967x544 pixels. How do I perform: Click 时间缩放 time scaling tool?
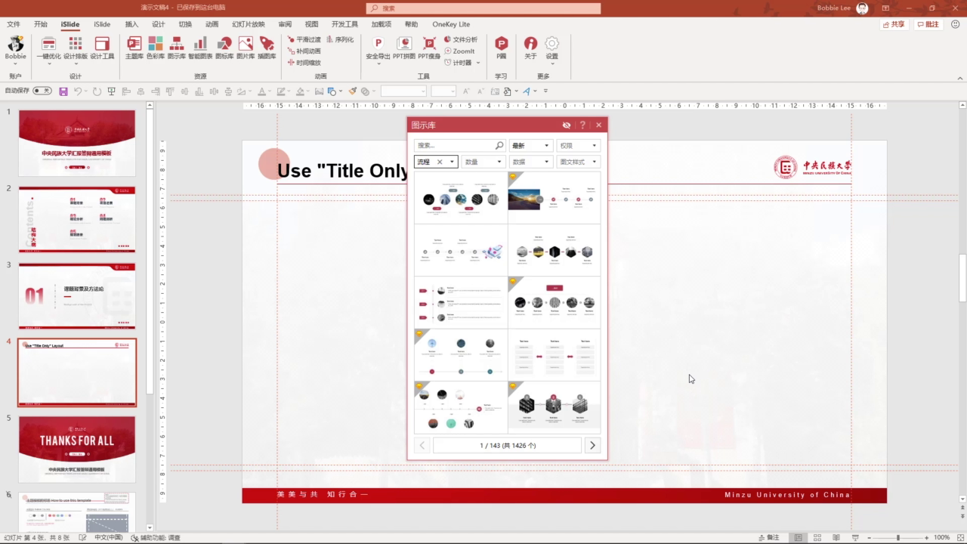click(x=304, y=63)
